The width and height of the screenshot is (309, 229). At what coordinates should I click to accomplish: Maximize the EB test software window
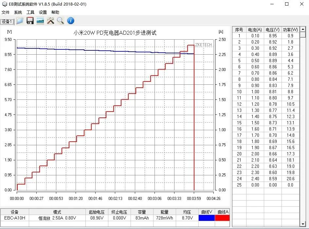[287, 4]
